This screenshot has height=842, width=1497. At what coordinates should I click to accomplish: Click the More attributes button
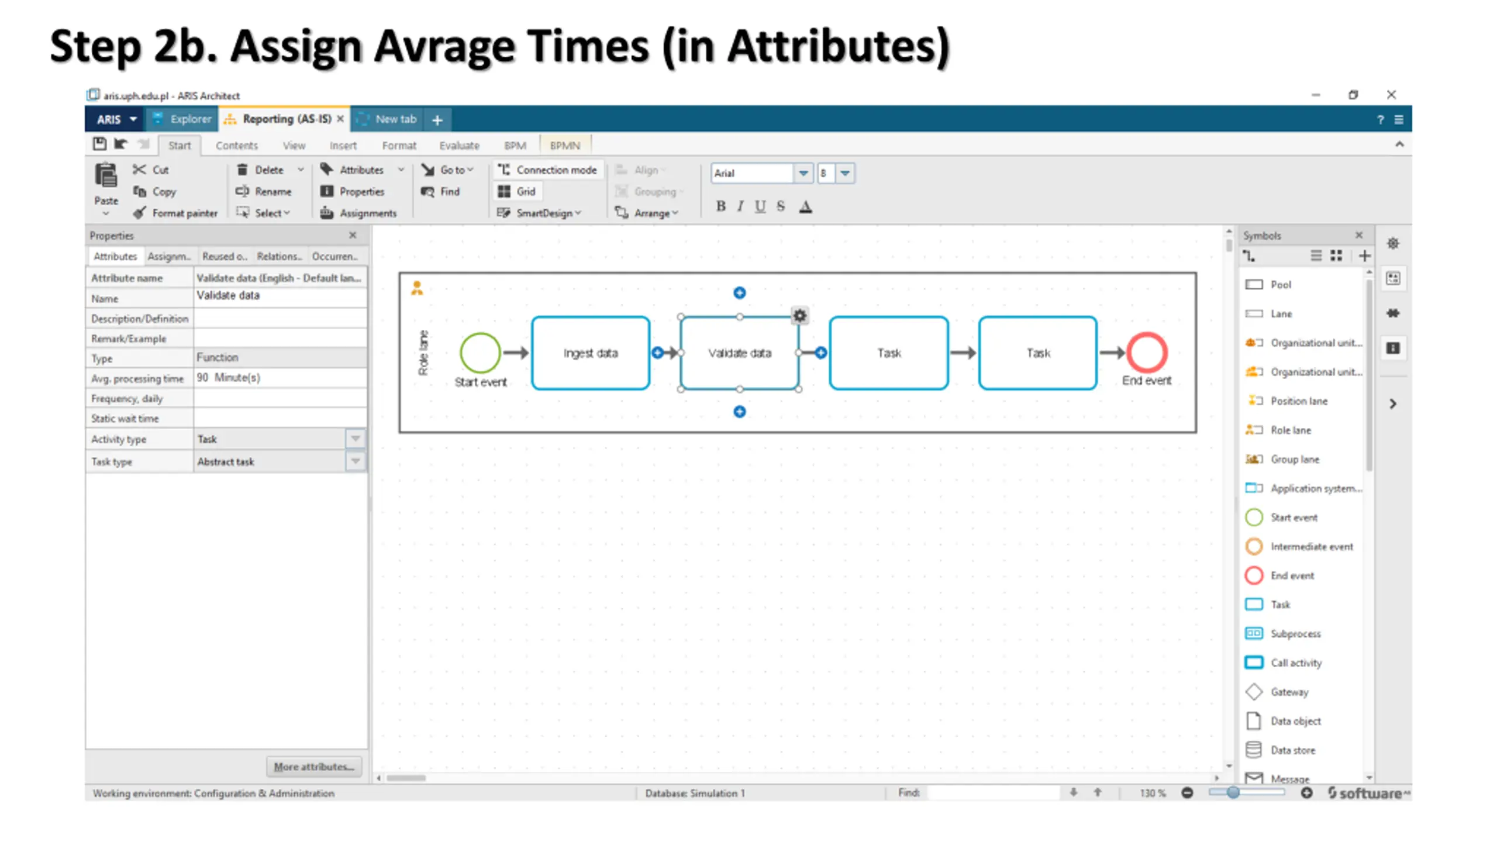[x=314, y=767]
